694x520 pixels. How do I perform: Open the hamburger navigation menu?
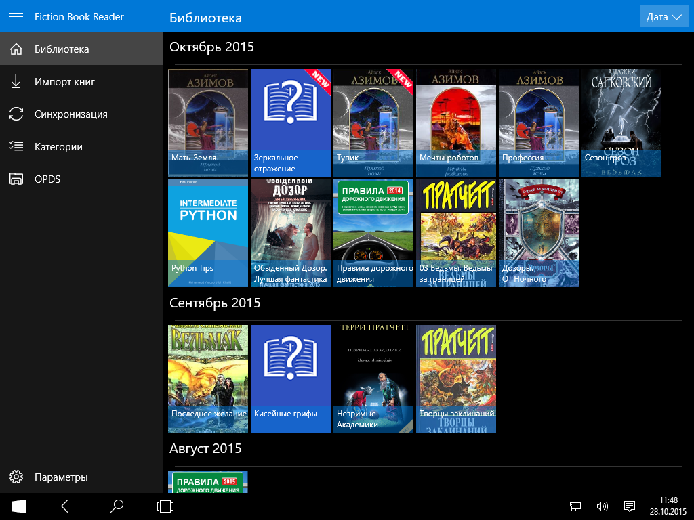click(16, 16)
